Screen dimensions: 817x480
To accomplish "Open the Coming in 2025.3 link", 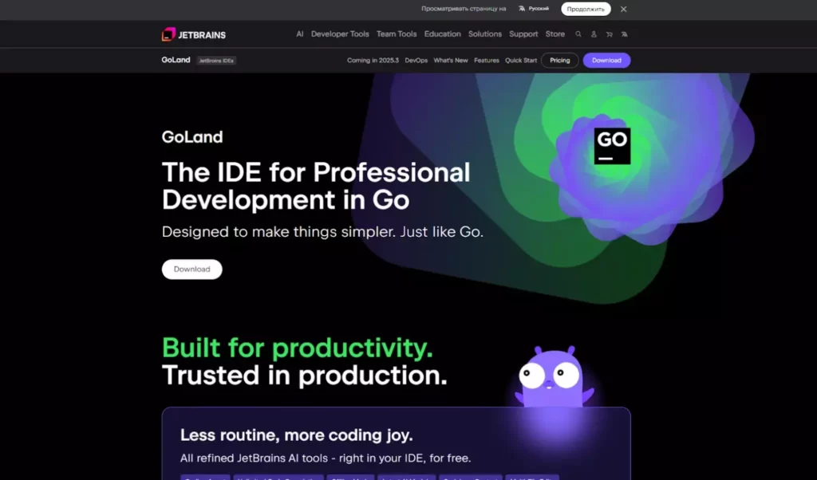I will coord(373,61).
